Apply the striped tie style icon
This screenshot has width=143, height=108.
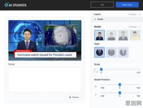pyautogui.click(x=123, y=52)
